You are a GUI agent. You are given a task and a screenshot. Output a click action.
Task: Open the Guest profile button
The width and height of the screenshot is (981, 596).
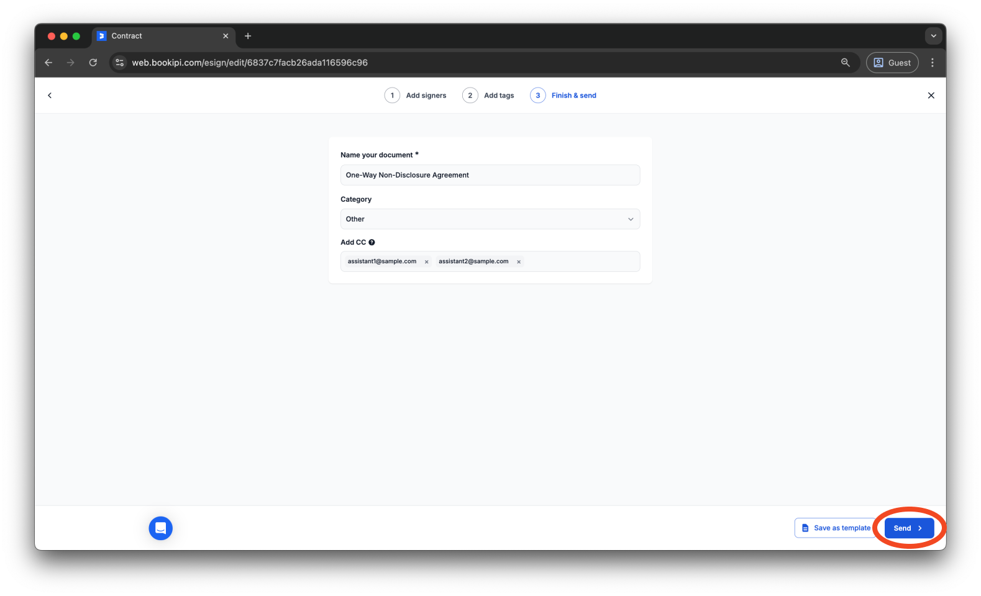(x=892, y=63)
